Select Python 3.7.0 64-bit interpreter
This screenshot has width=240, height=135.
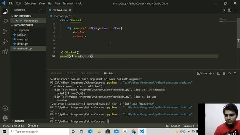pos(13,126)
